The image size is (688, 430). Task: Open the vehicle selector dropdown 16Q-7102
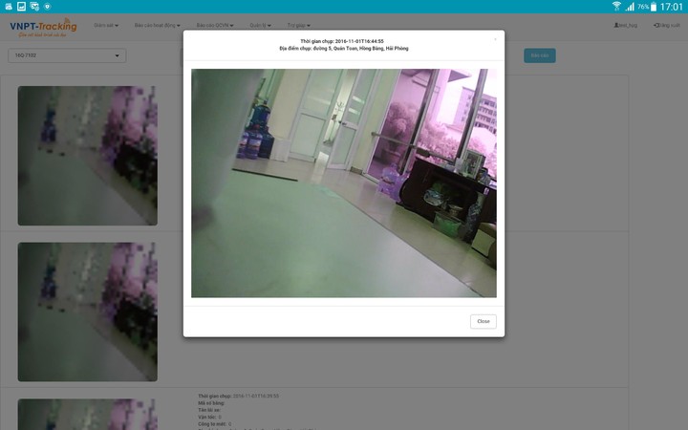[x=67, y=55]
